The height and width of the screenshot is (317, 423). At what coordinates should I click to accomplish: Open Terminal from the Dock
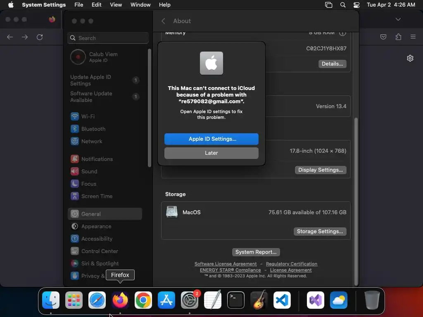click(236, 300)
